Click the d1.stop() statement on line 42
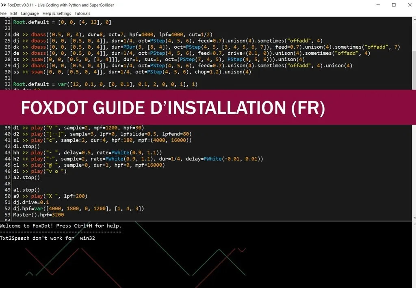The image size is (416, 288). tap(25, 146)
